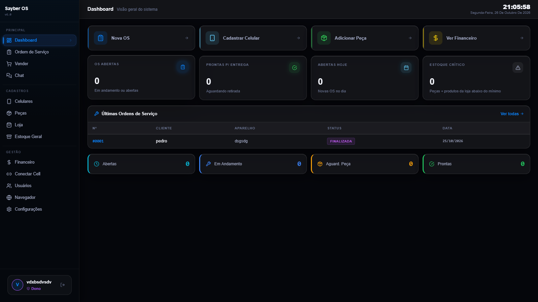Image resolution: width=538 pixels, height=302 pixels.
Task: Click the device name dsgsdg
Action: click(x=241, y=141)
